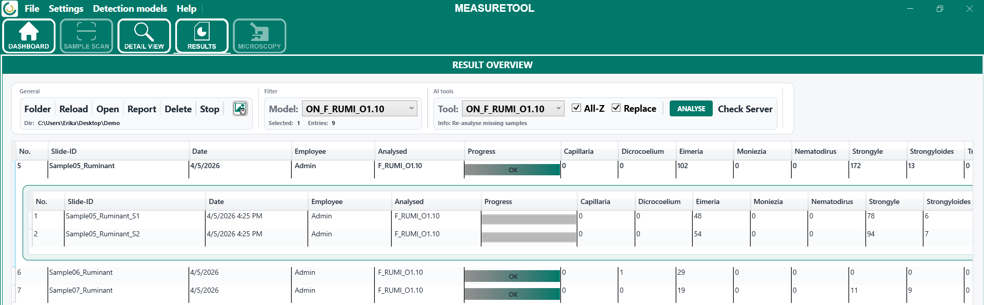The width and height of the screenshot is (984, 305).
Task: Click the Microscopy microscope icon
Action: click(x=259, y=35)
